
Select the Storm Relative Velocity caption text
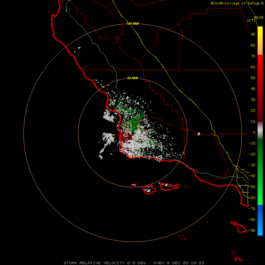(134, 263)
